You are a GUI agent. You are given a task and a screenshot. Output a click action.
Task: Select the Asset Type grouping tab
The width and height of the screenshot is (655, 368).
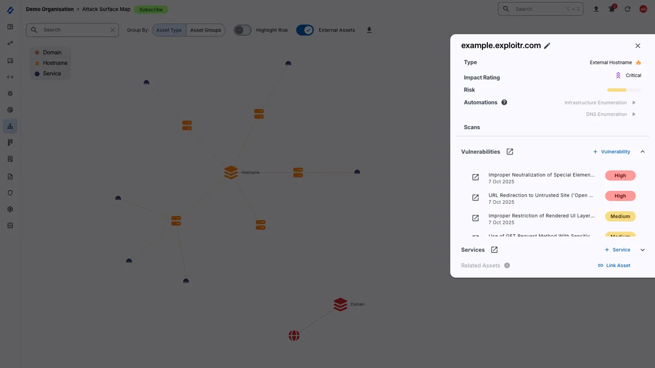169,30
